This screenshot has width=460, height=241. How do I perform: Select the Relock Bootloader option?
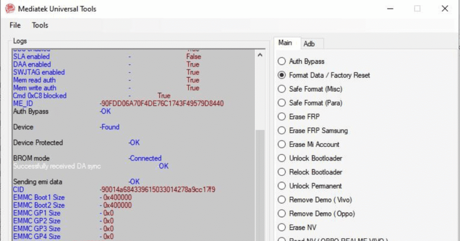pyautogui.click(x=310, y=172)
